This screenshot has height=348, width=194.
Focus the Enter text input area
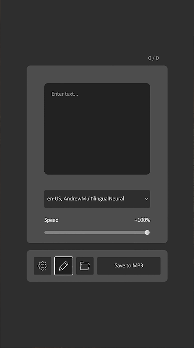97,129
